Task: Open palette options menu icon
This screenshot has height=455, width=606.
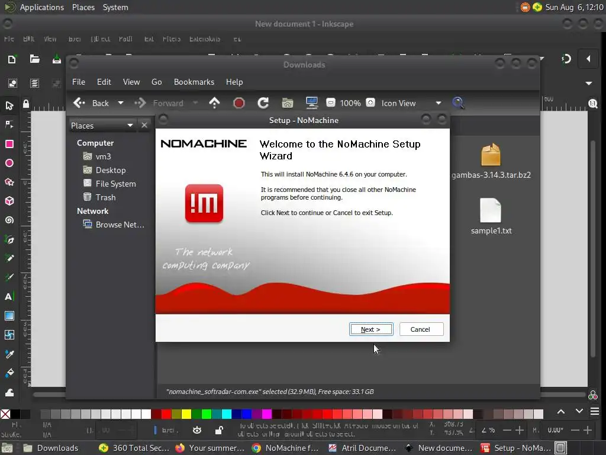Action: coord(595,411)
